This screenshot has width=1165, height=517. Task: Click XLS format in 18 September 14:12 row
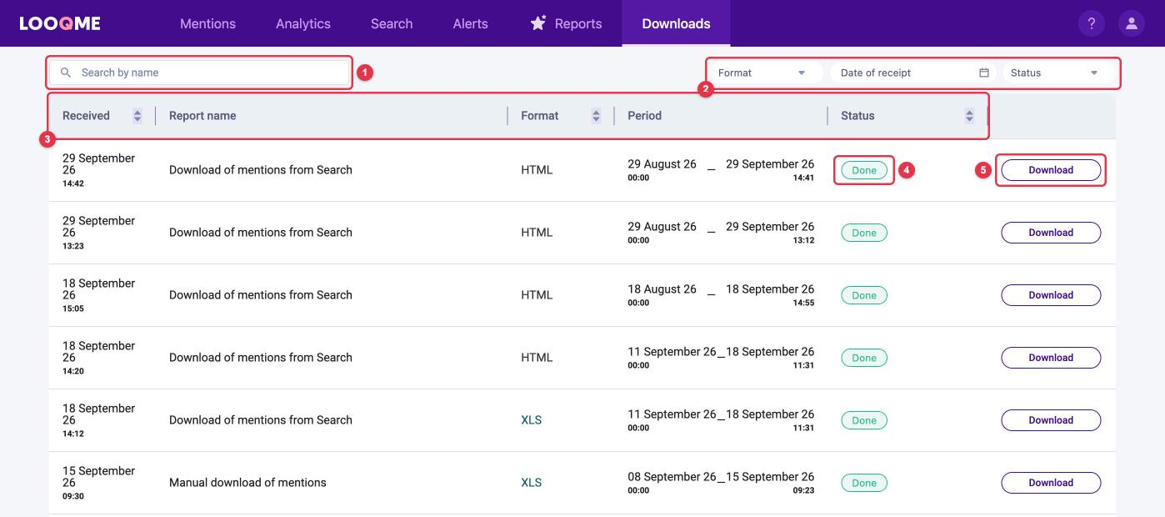click(x=531, y=420)
